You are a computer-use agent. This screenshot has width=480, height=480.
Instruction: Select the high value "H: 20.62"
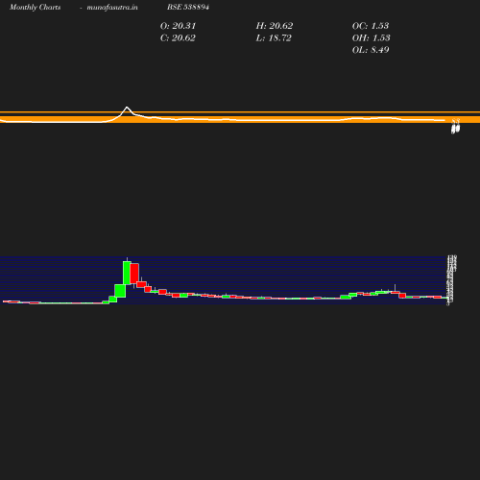(275, 26)
